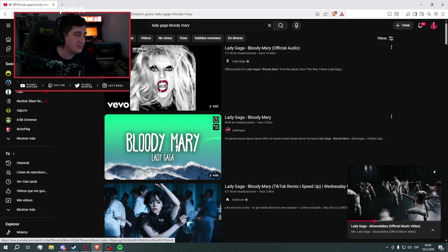Screen dimensions: 448x252
Task: Click the Brave Rewards triangle icon
Action: tap(342, 14)
